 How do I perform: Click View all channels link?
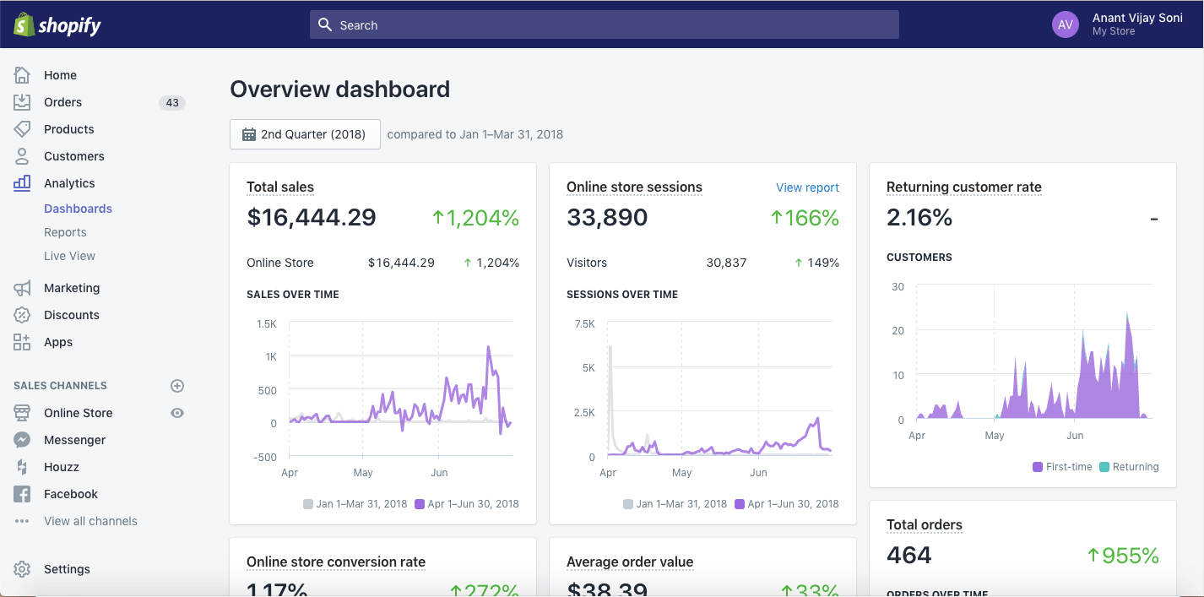pos(90,521)
